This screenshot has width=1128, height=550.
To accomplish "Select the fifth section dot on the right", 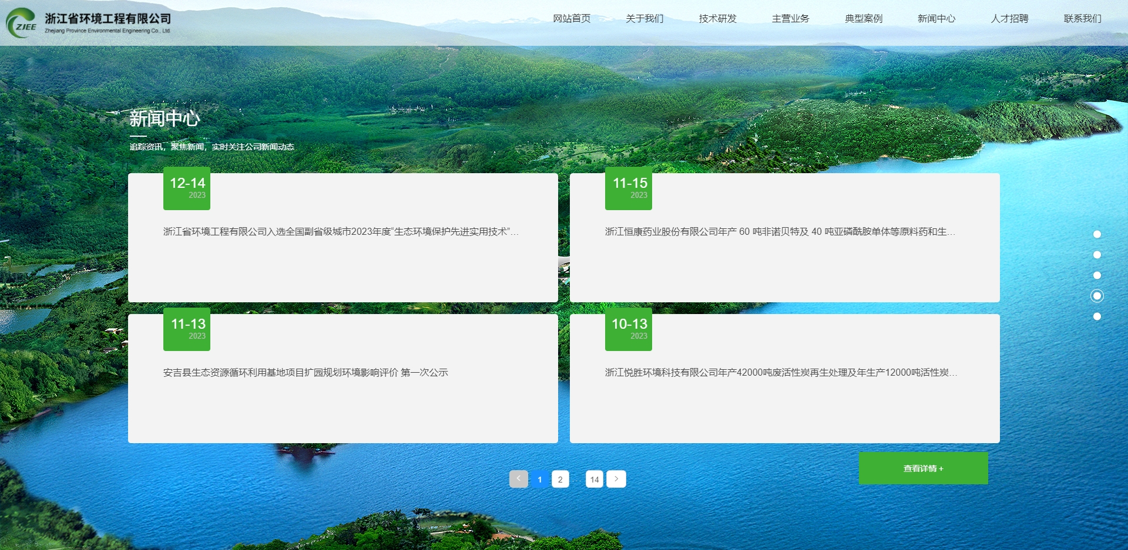I will 1097,316.
